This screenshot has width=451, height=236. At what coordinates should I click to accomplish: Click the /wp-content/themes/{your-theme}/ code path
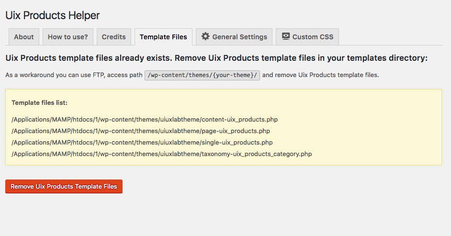click(x=202, y=75)
